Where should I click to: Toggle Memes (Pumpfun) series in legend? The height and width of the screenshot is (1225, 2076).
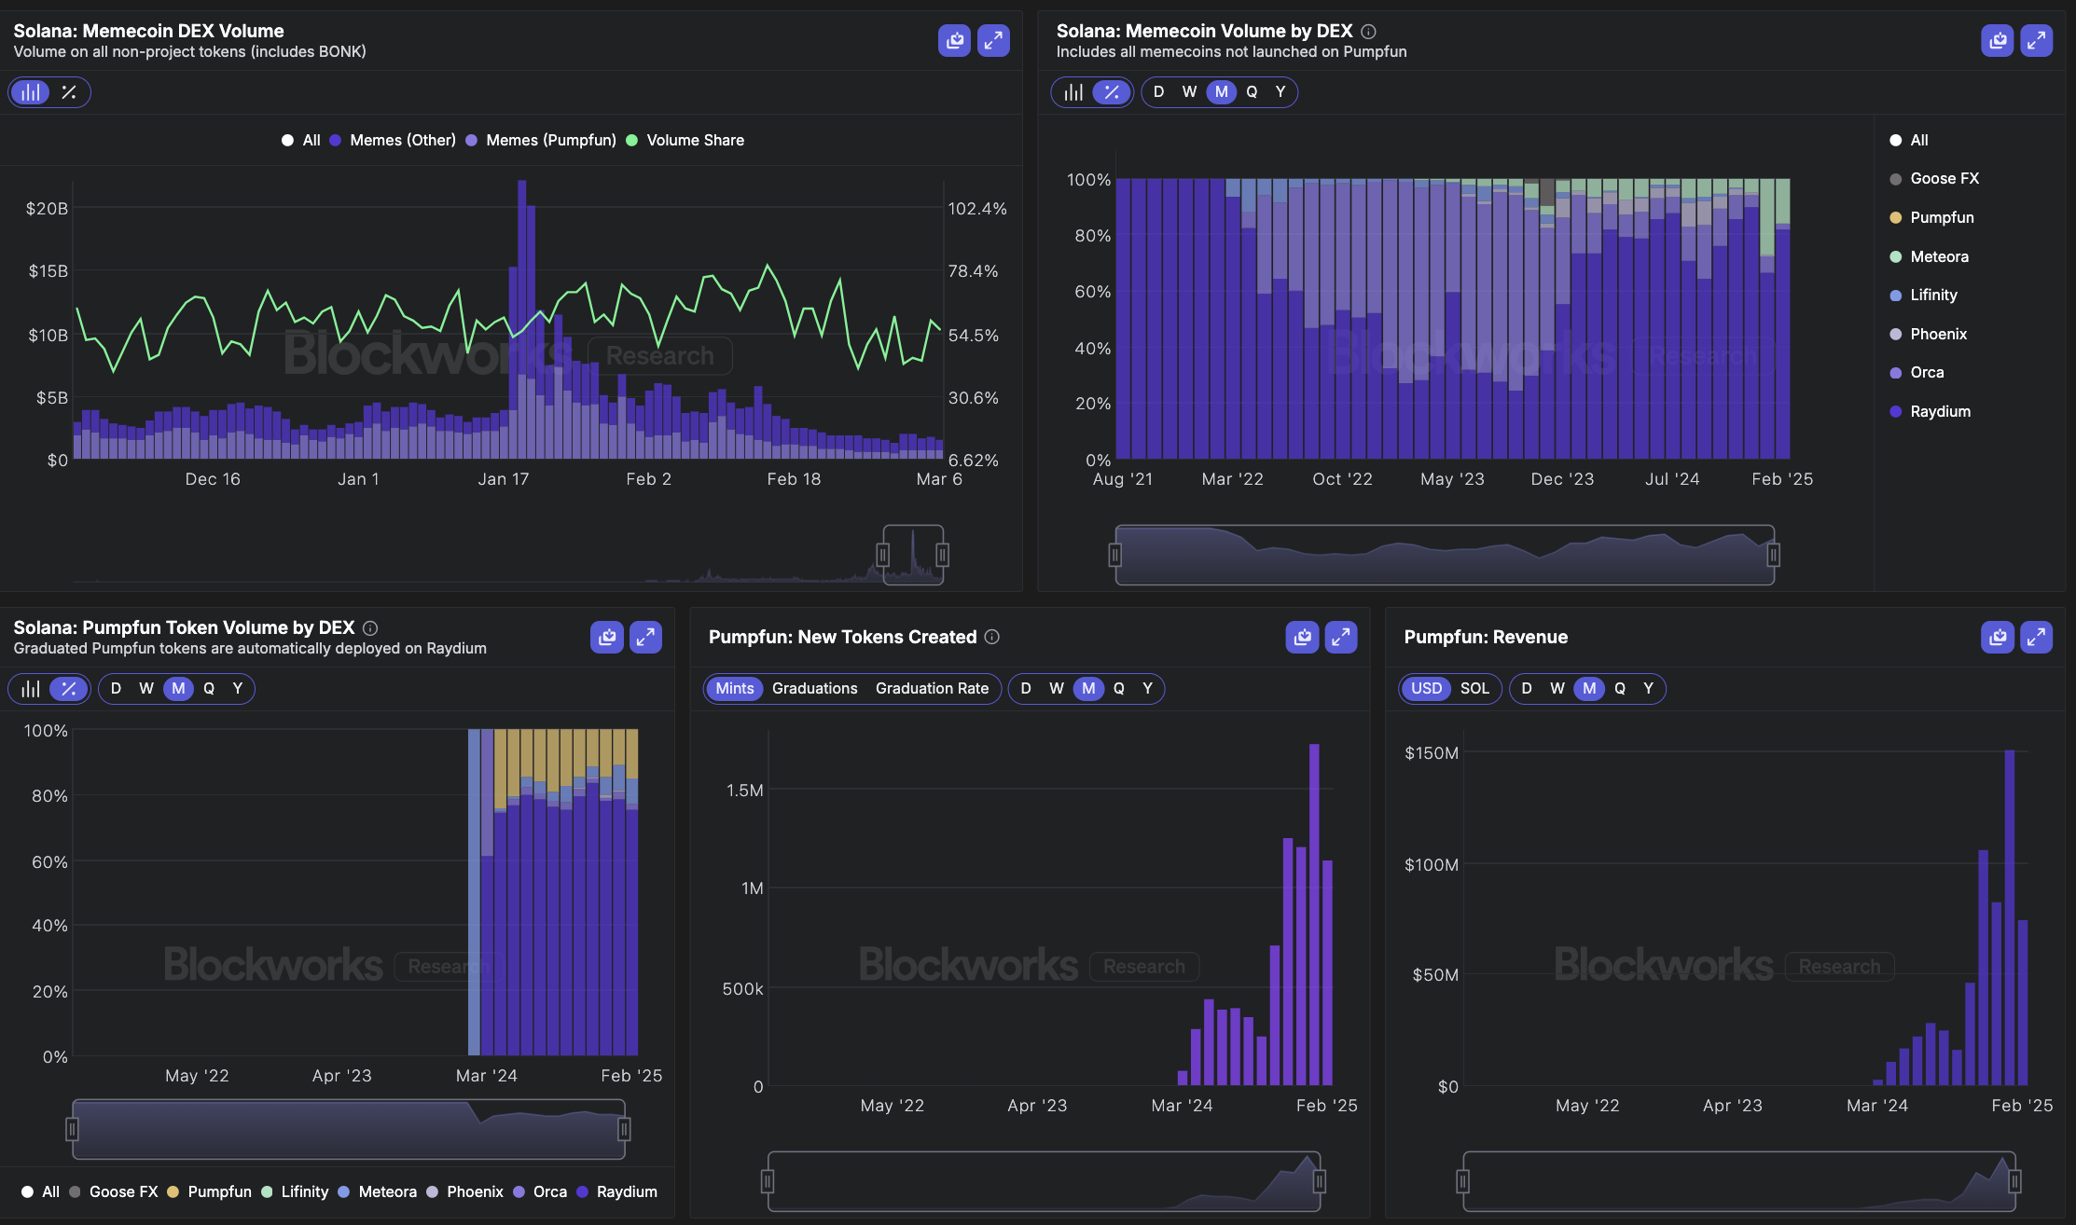[541, 141]
